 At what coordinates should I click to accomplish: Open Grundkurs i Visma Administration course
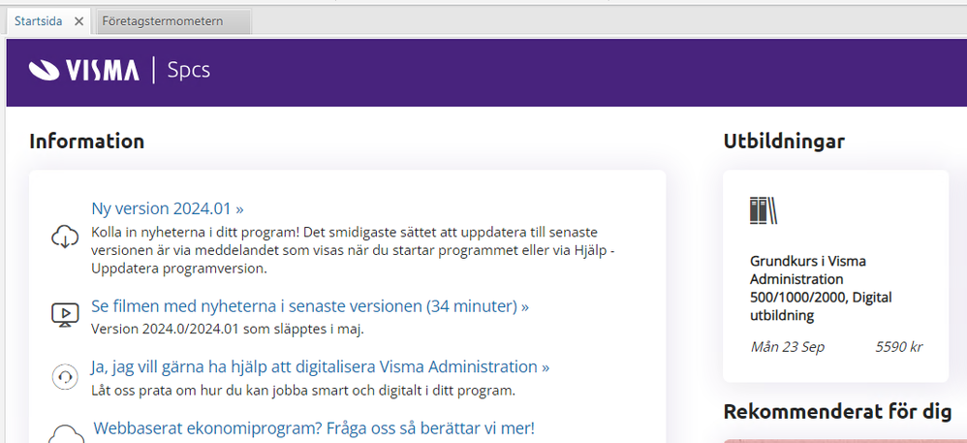(821, 288)
